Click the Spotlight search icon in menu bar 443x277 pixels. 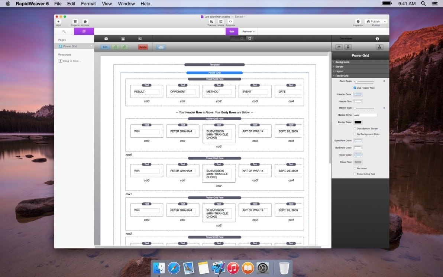(423, 4)
